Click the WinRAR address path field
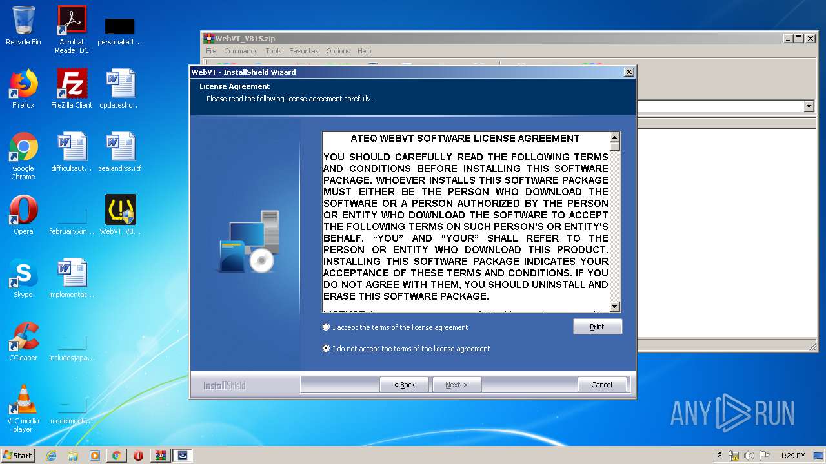The height and width of the screenshot is (464, 826). click(x=720, y=106)
